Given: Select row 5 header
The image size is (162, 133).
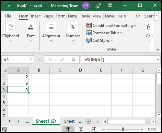Looking at the screenshot, I should point(4,103).
